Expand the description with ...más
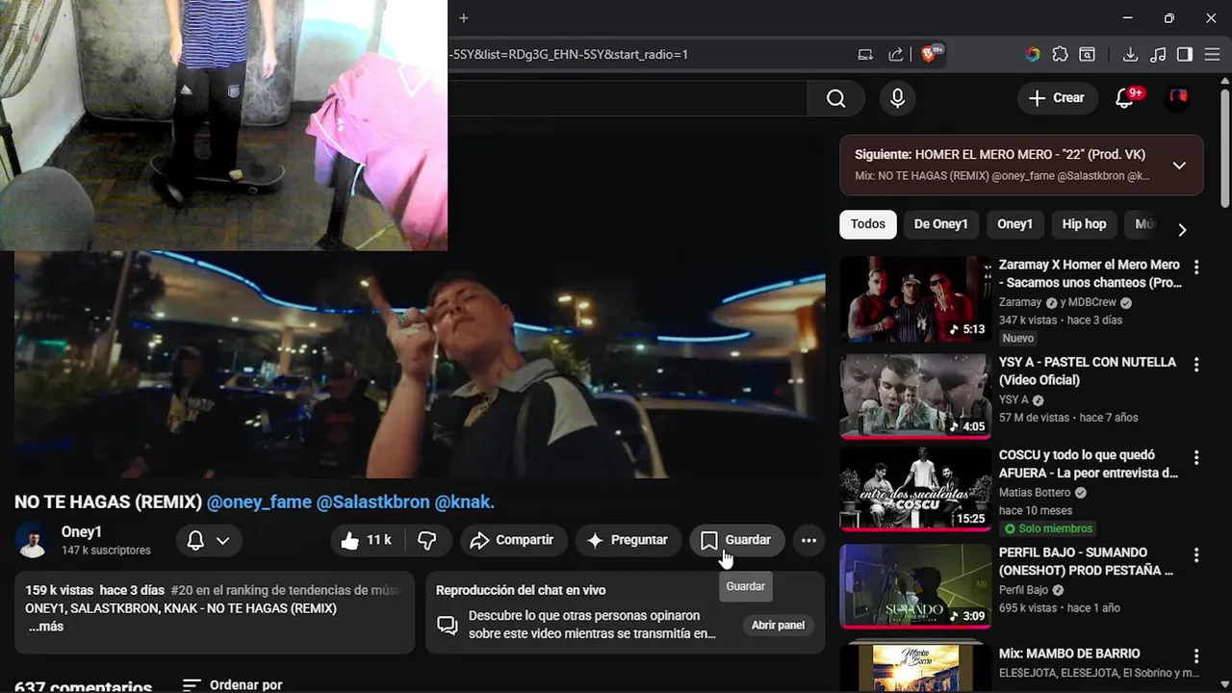 pyautogui.click(x=45, y=627)
